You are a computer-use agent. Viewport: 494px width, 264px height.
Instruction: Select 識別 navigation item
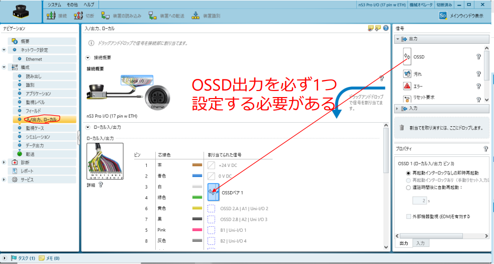click(44, 85)
